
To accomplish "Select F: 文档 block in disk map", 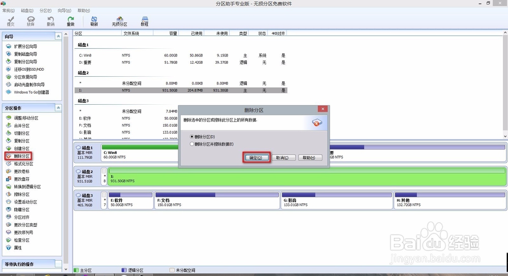I will (217, 200).
